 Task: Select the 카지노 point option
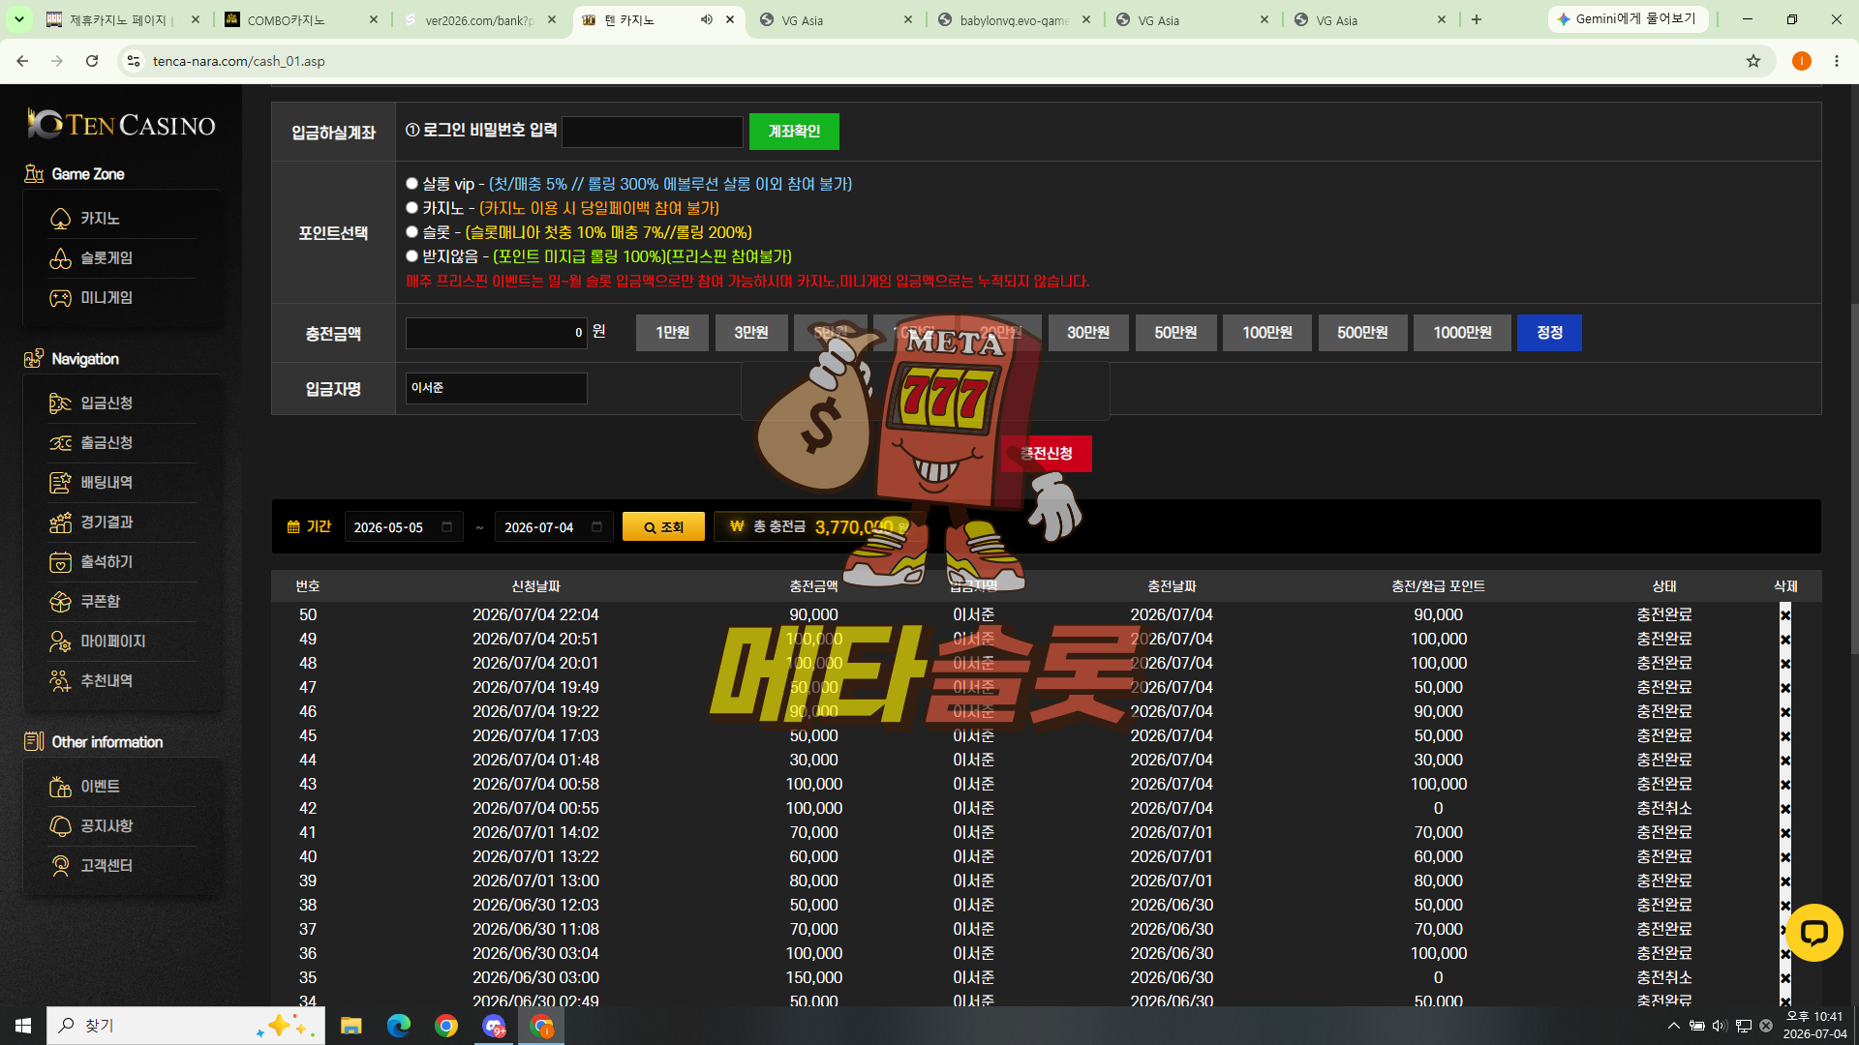click(x=411, y=208)
